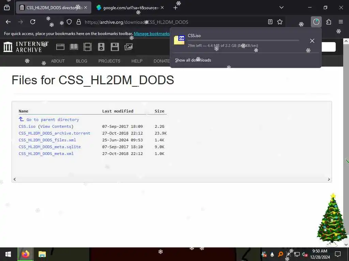The width and height of the screenshot is (349, 261).
Task: Cancel the CSS.iso download
Action: pos(312,41)
